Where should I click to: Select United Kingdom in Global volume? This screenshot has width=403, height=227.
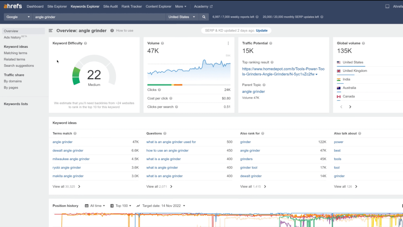pos(355,71)
